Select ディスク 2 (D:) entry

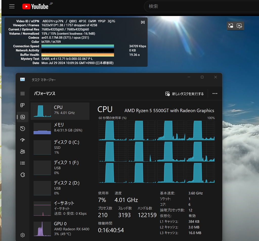pyautogui.click(x=60, y=188)
